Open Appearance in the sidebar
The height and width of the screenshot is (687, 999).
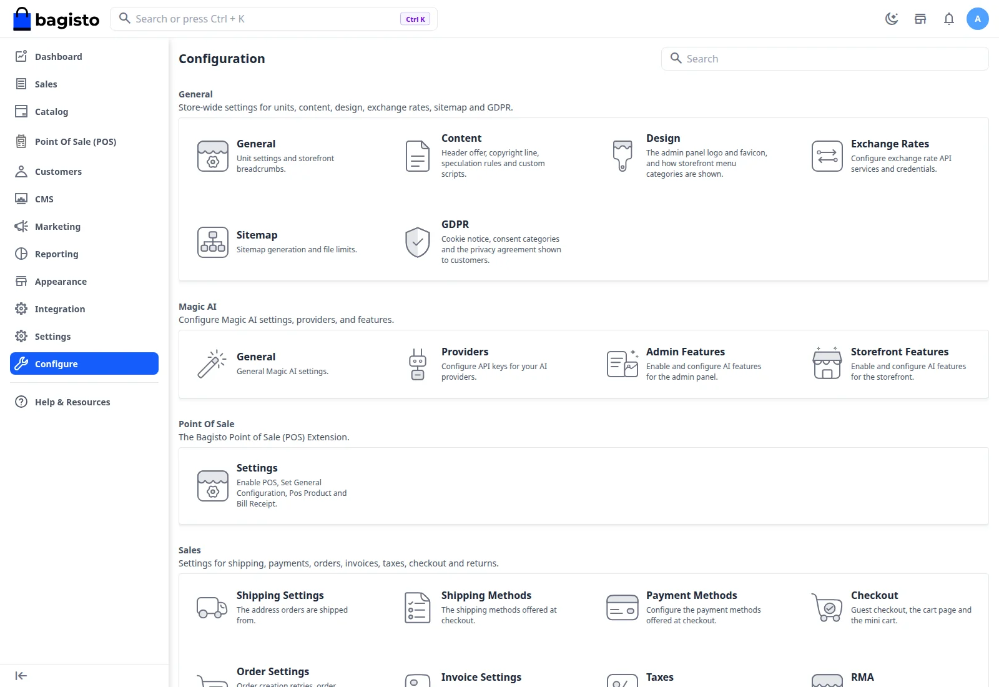point(84,281)
